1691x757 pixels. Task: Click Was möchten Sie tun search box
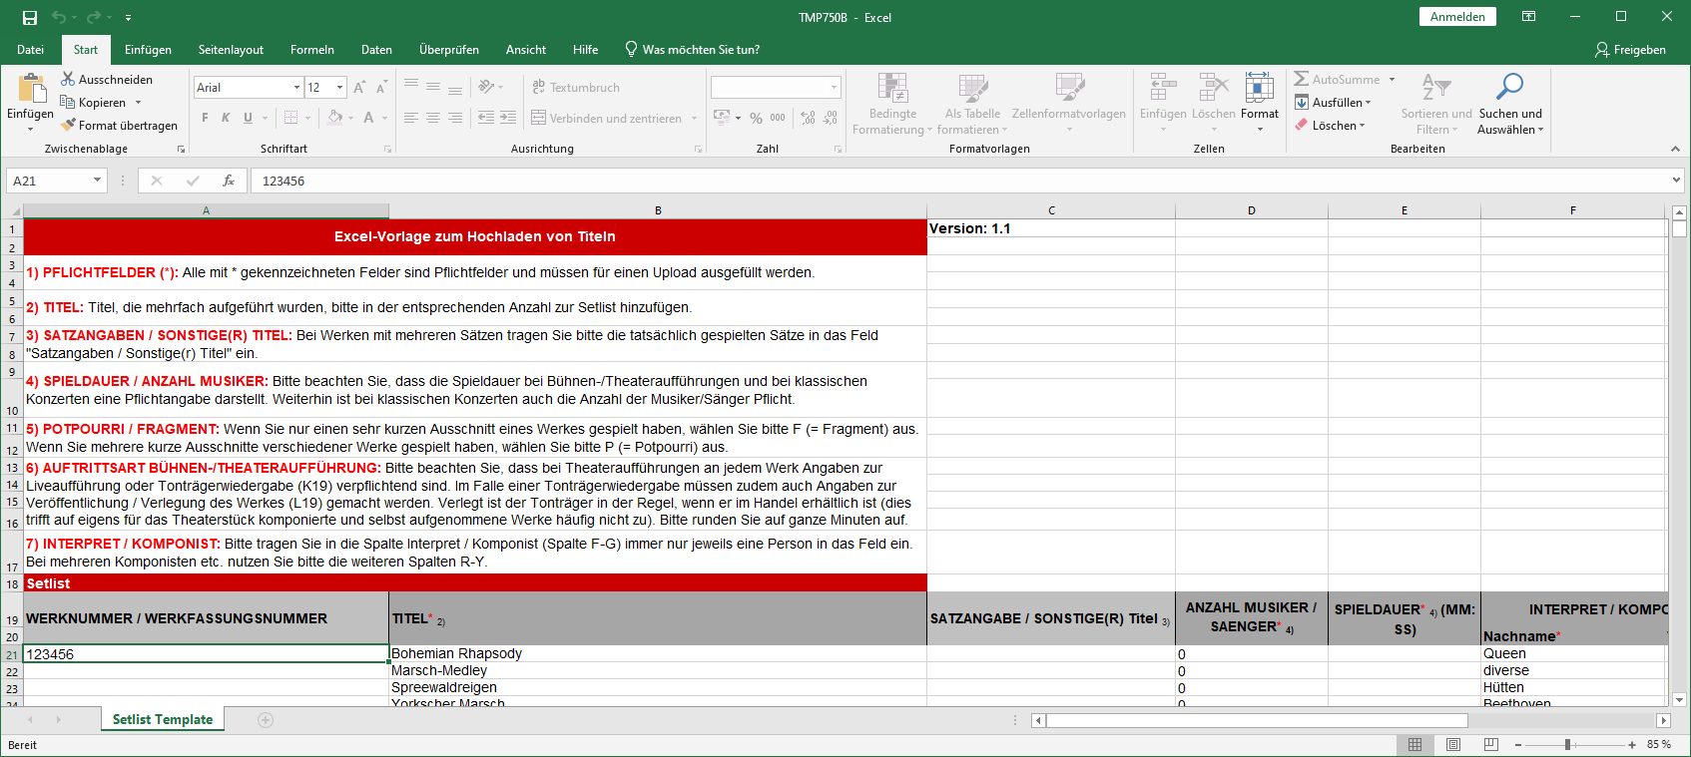692,50
